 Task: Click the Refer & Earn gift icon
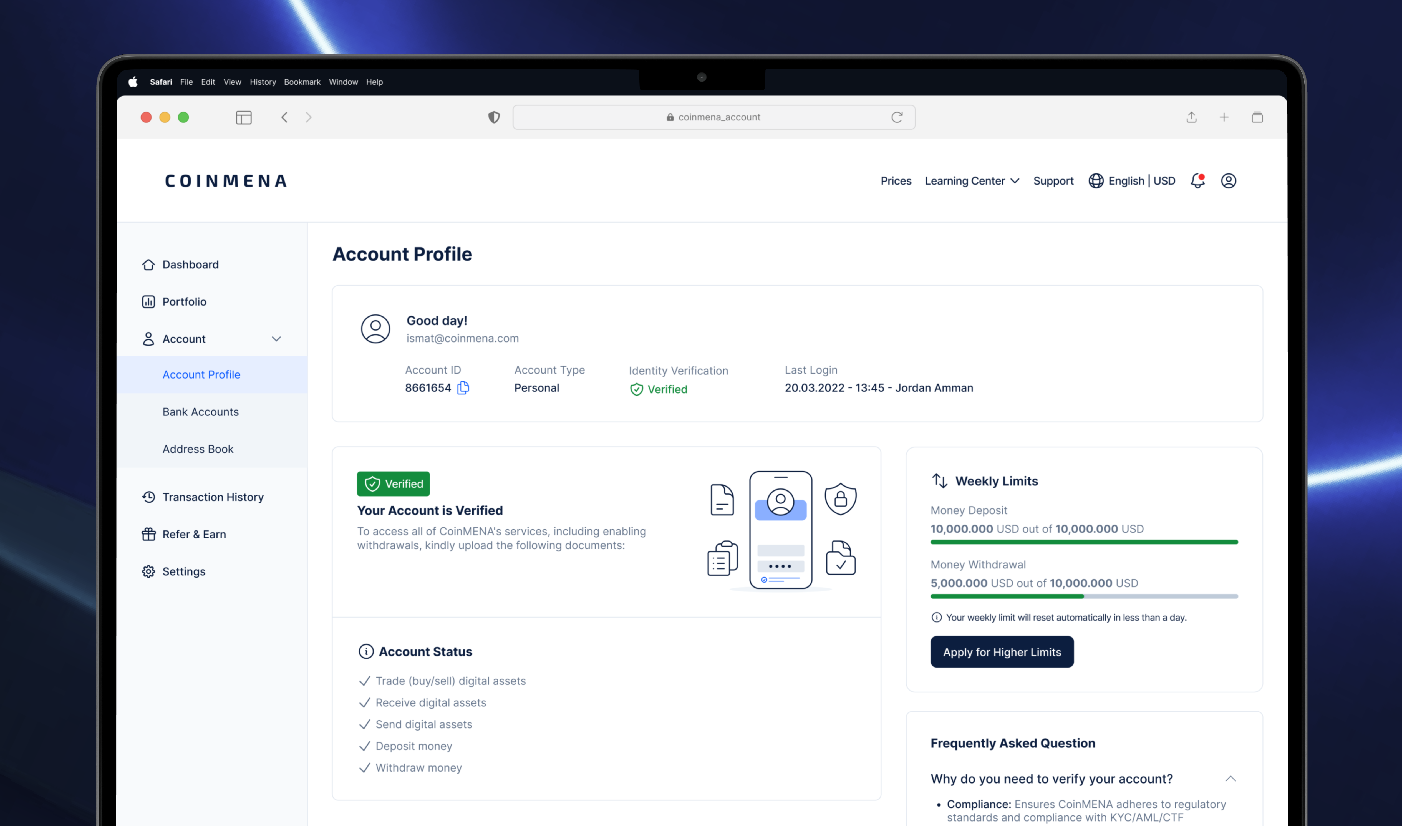pyautogui.click(x=148, y=534)
